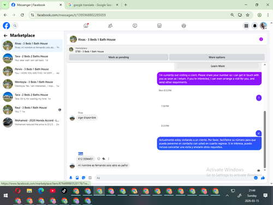The height and width of the screenshot is (205, 273).
Task: Open Pervis - 3 Beds 1 Bath House conversation
Action: click(32, 71)
